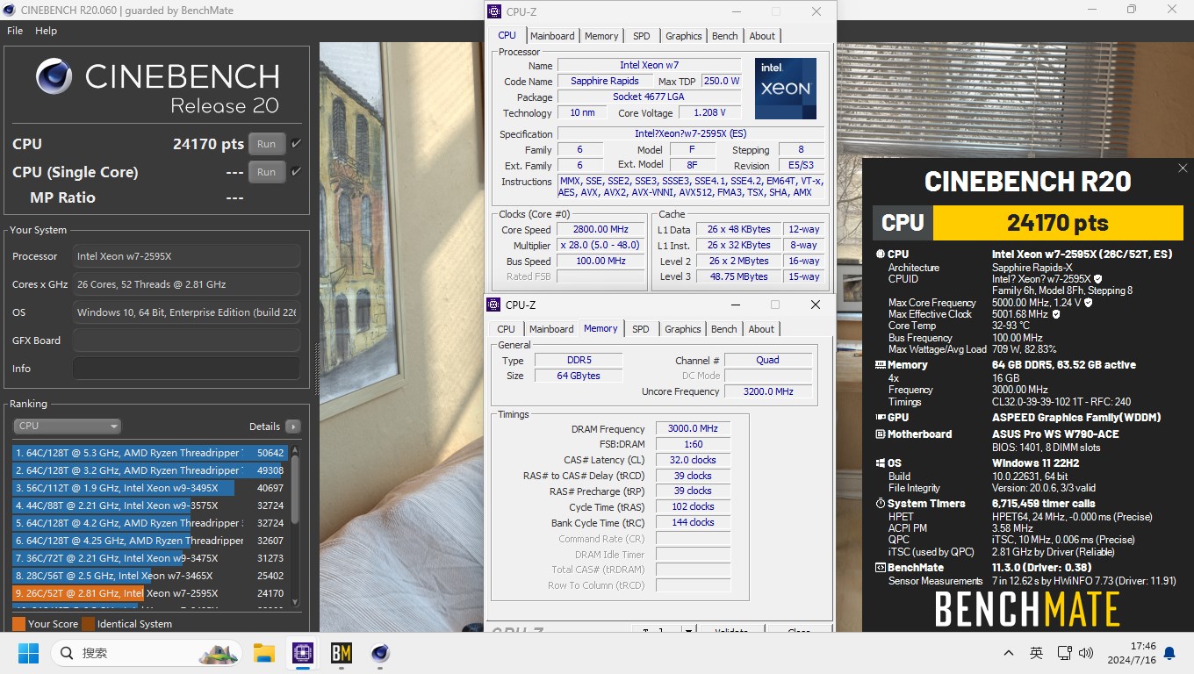Click the DRAM Frequency value 3000.0 MHz
The image size is (1194, 674).
694,428
